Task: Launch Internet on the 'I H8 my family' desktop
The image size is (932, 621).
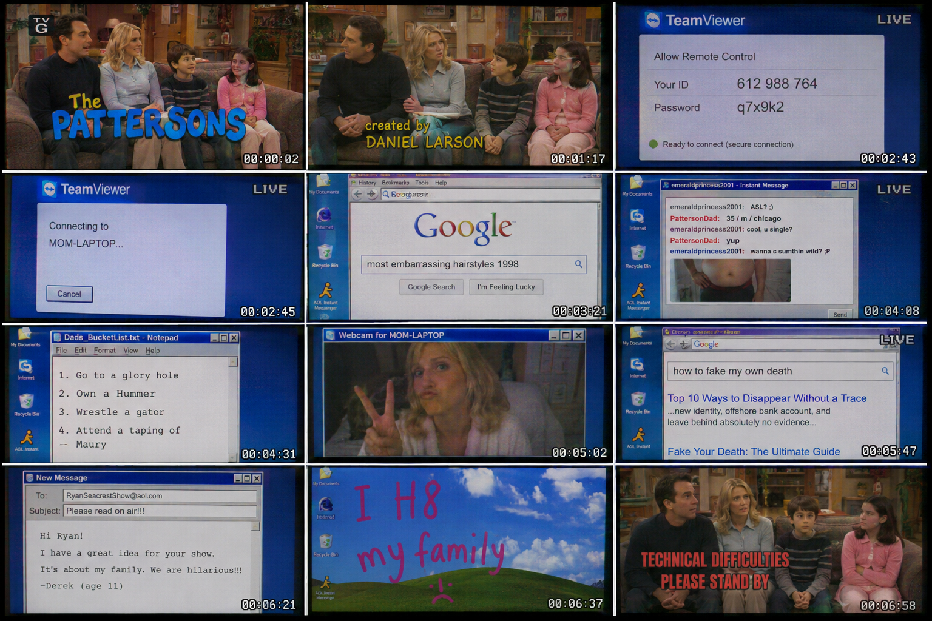Action: [326, 508]
